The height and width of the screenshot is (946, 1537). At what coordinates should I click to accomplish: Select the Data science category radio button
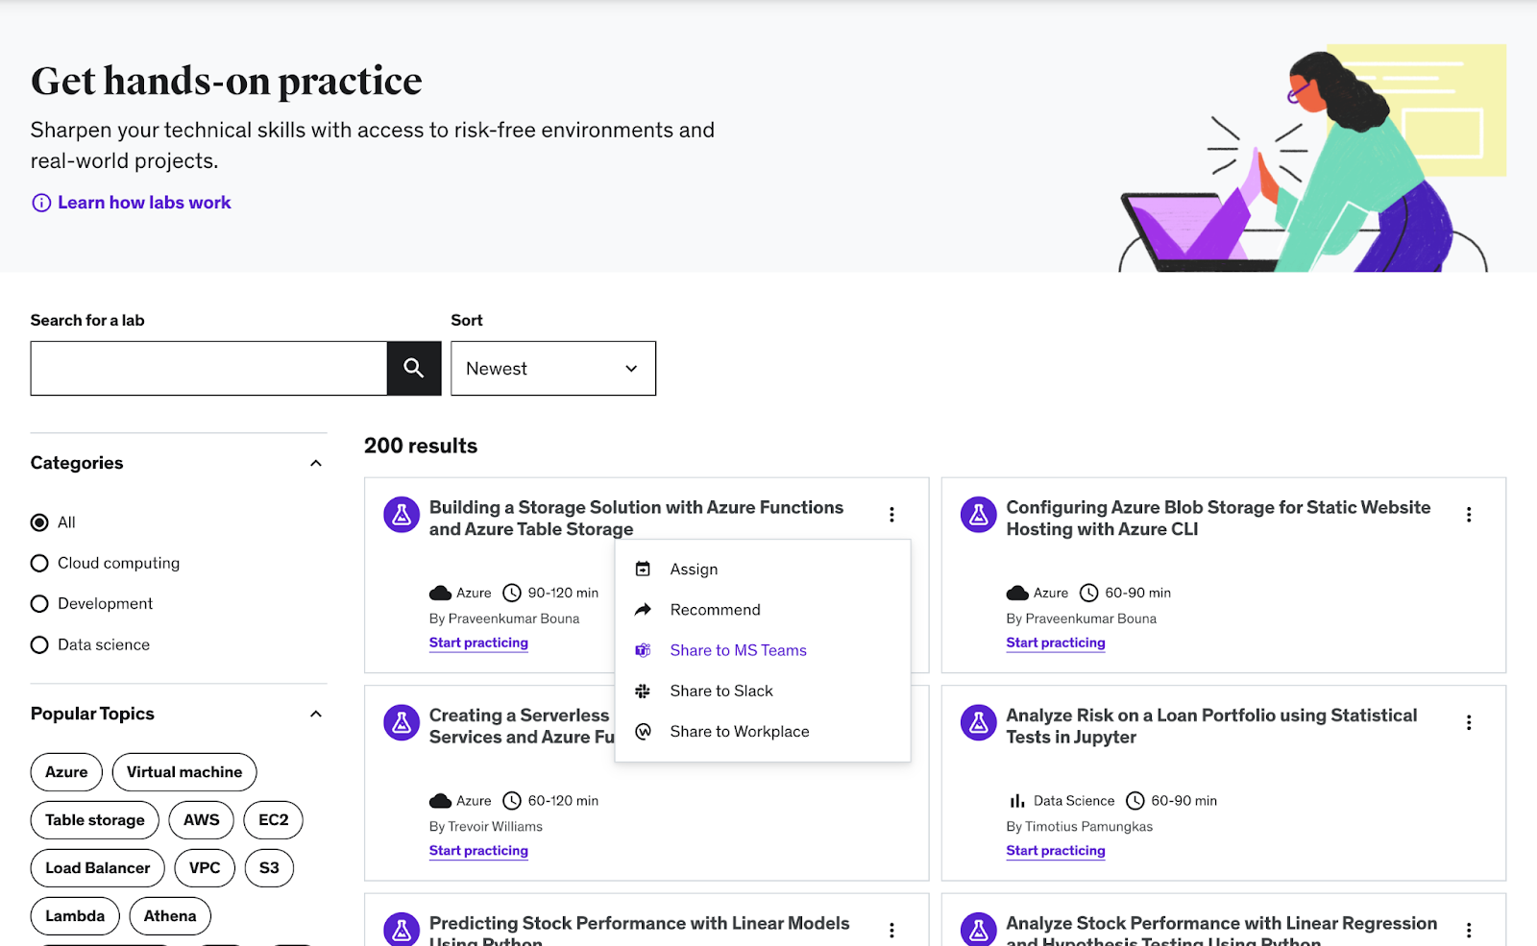point(39,644)
